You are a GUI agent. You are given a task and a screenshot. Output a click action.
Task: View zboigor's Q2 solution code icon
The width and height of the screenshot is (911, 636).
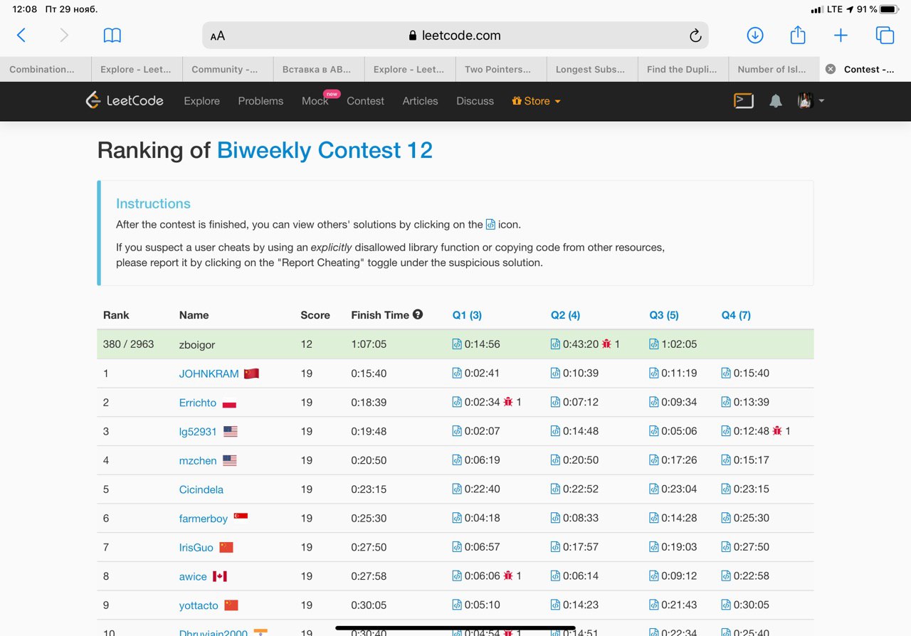pos(555,344)
